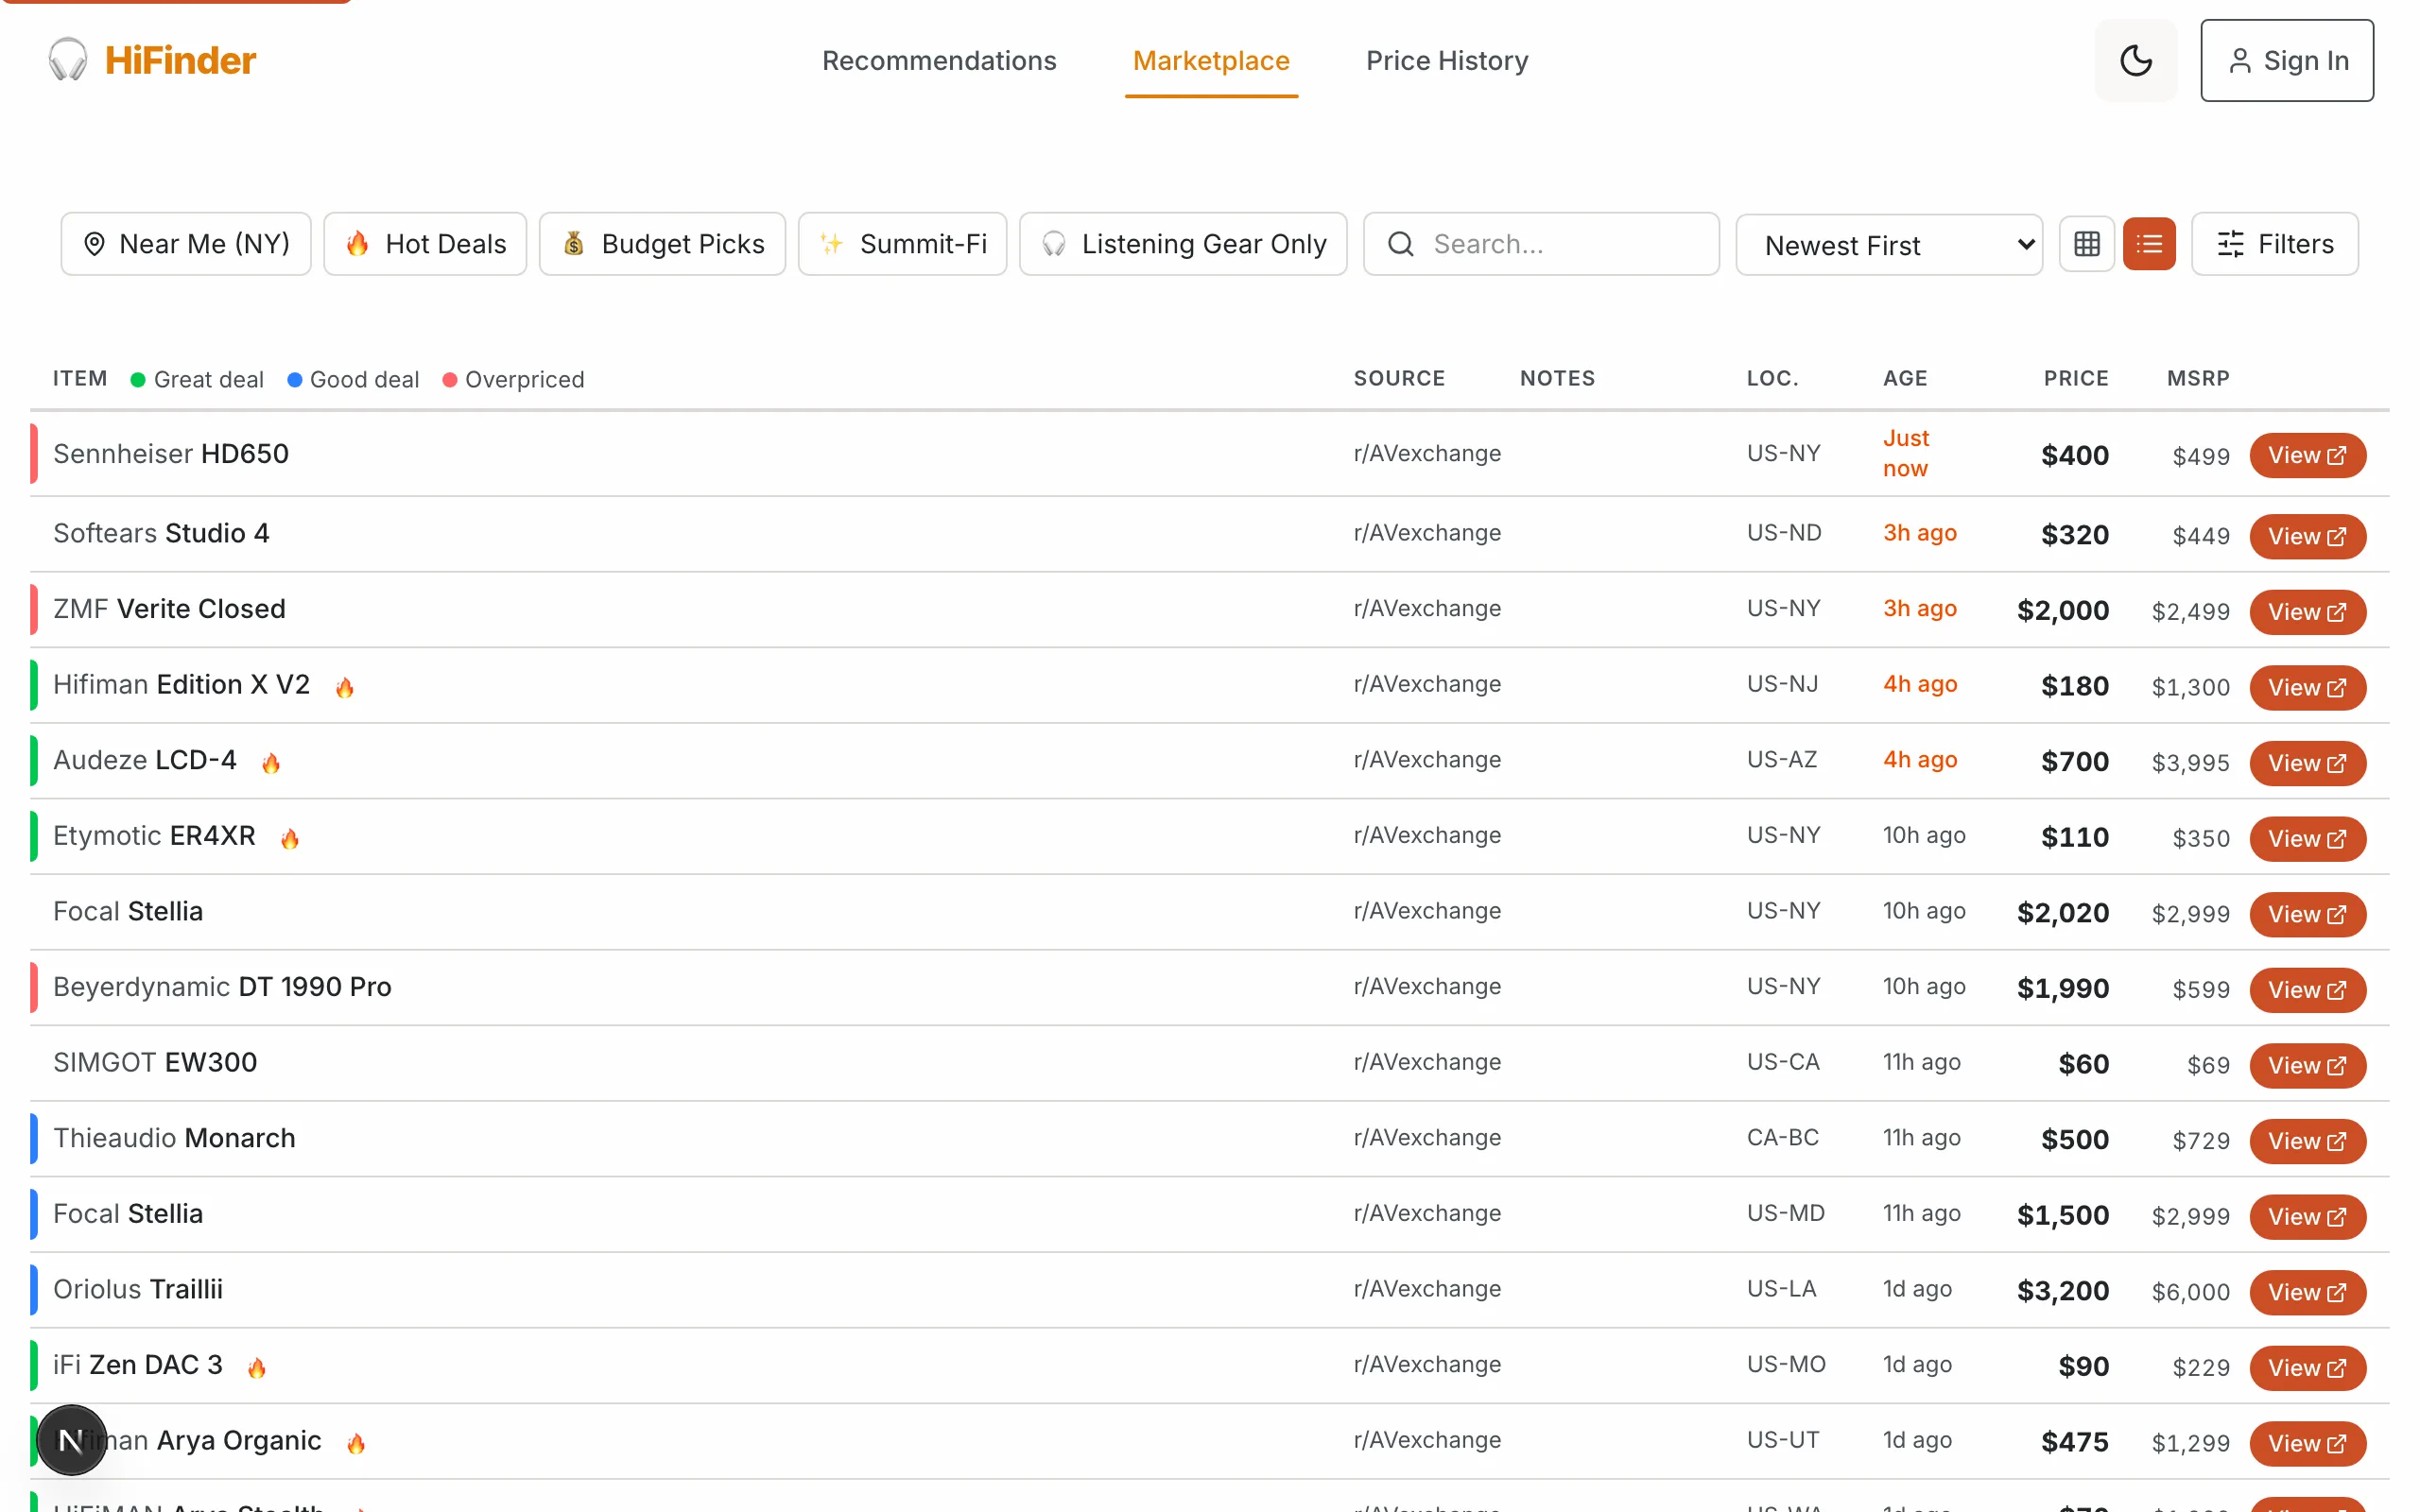Click the AGE column header
Viewport: 2420px width, 1512px height.
[1905, 378]
